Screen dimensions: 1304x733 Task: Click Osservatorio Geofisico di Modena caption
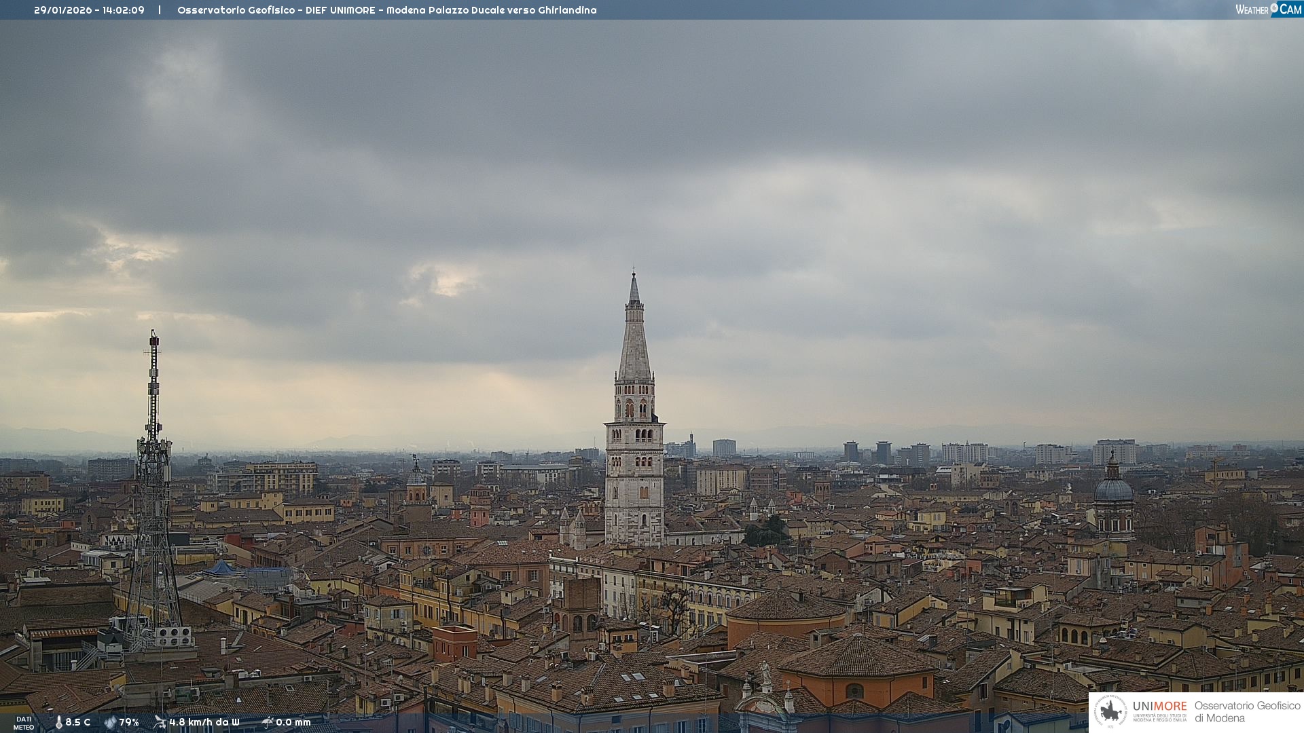tap(1247, 711)
